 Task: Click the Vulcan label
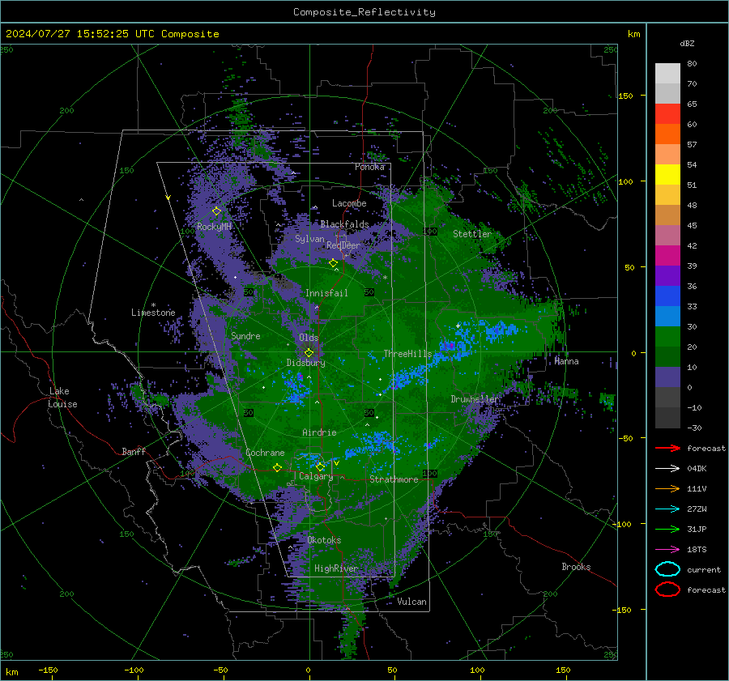(411, 602)
